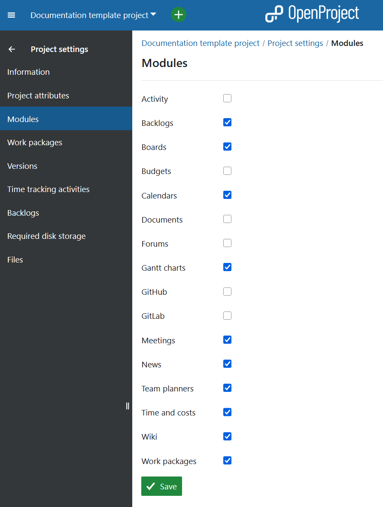This screenshot has width=383, height=507.
Task: Click the Activity label
Action: tap(155, 99)
